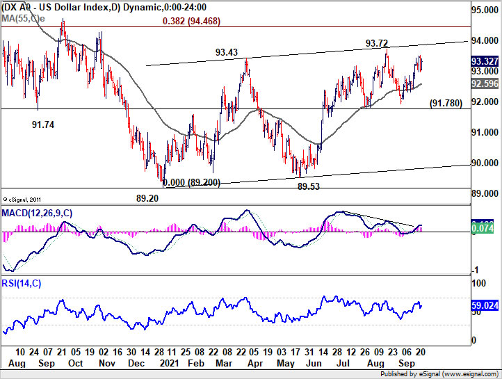Image resolution: width=502 pixels, height=379 pixels.
Task: Click the 'Dec' month label on time axis
Action: coord(136,364)
